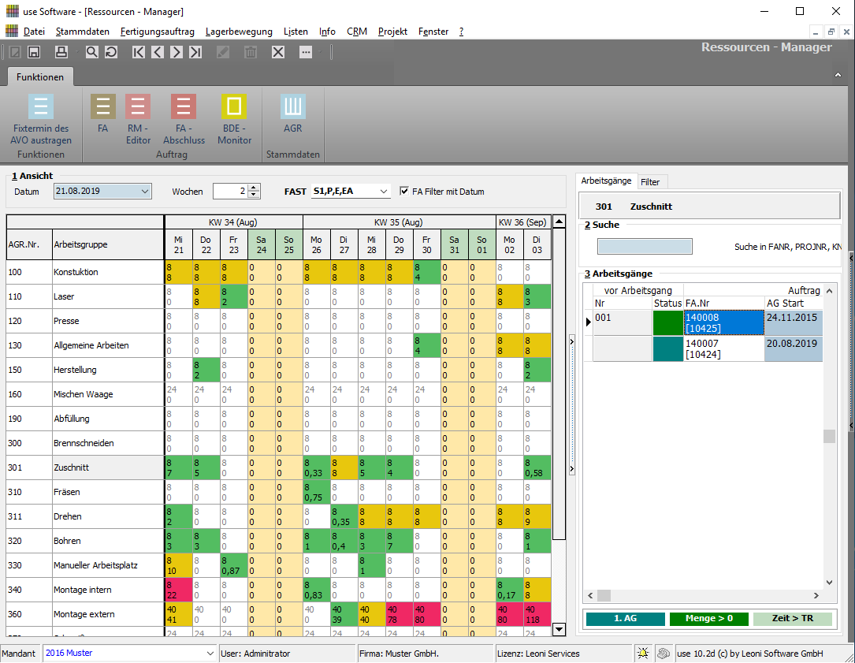Click the light bulb icon in status bar
The width and height of the screenshot is (855, 663).
[x=644, y=654]
